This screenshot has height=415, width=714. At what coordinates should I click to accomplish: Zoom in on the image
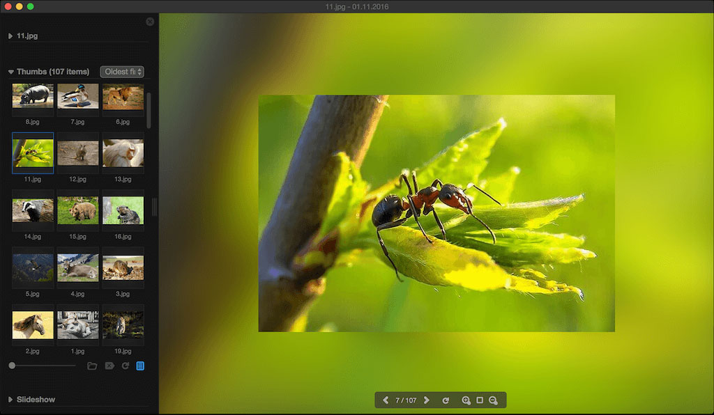(x=466, y=400)
